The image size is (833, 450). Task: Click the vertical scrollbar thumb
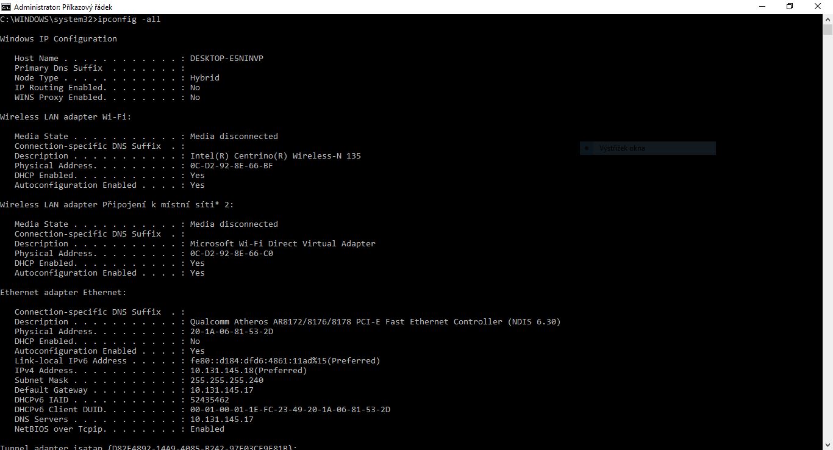828,30
